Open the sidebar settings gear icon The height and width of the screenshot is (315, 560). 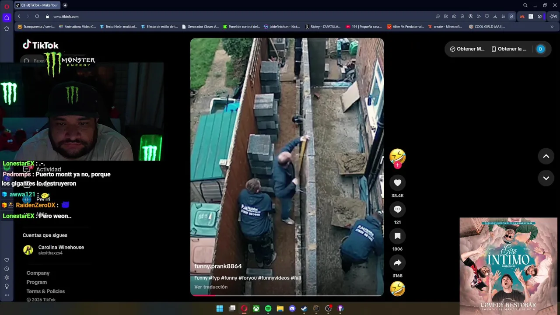[7, 277]
